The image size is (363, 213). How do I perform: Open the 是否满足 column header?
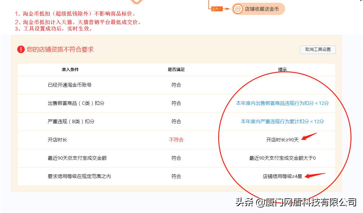pyautogui.click(x=177, y=69)
